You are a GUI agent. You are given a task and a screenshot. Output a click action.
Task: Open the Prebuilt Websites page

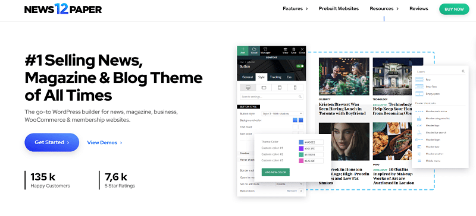coord(339,9)
